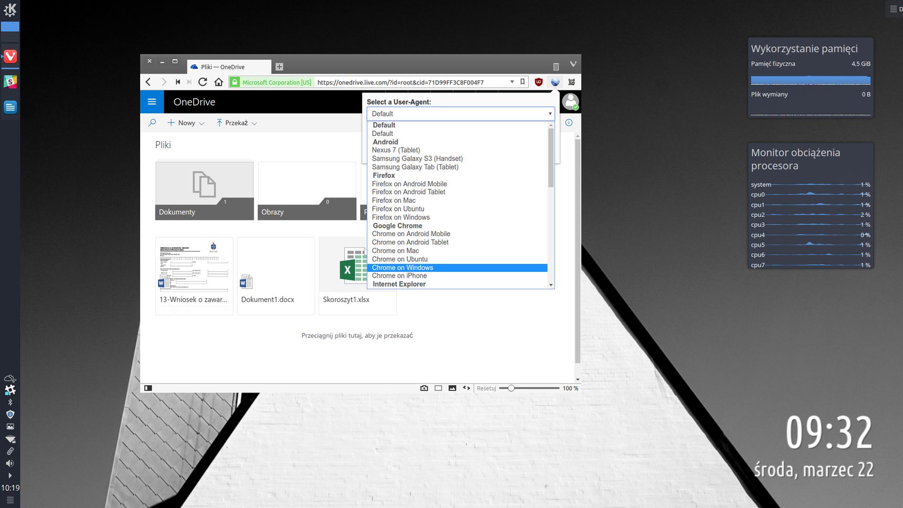Select Nexus 7 (Tablet) option
This screenshot has width=903, height=508.
coord(396,150)
